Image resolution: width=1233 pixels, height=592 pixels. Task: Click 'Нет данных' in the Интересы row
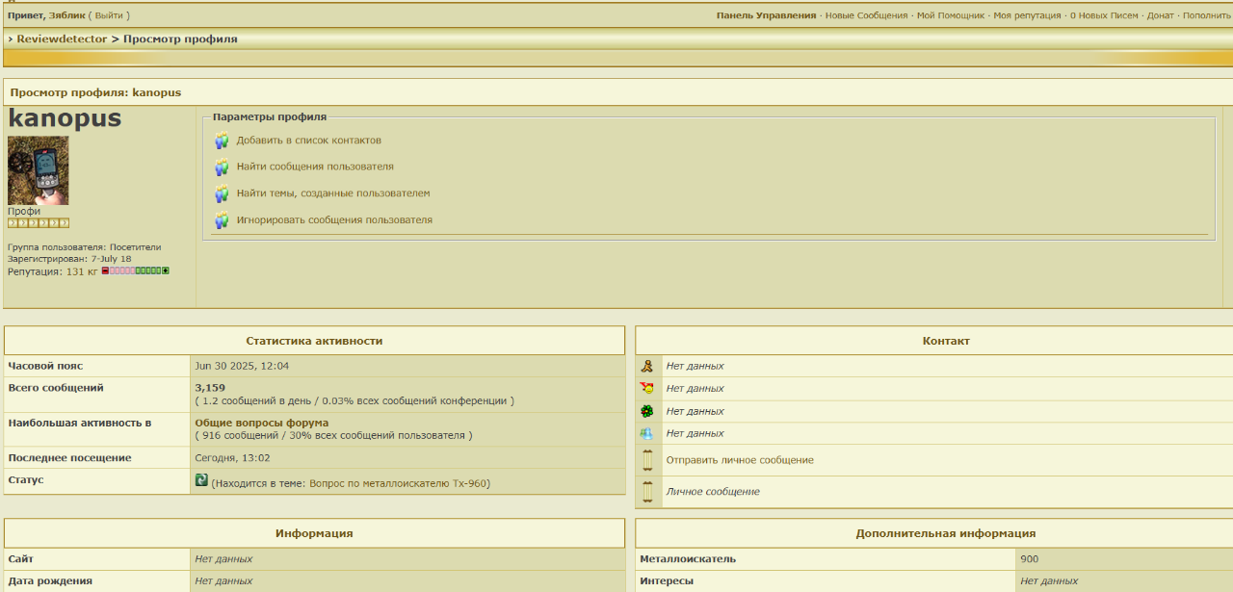click(x=1049, y=581)
